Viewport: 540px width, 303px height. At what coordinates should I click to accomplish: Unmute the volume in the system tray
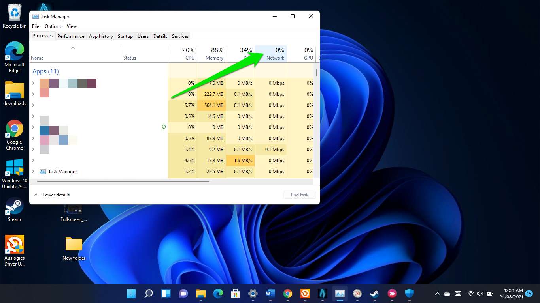click(x=480, y=294)
